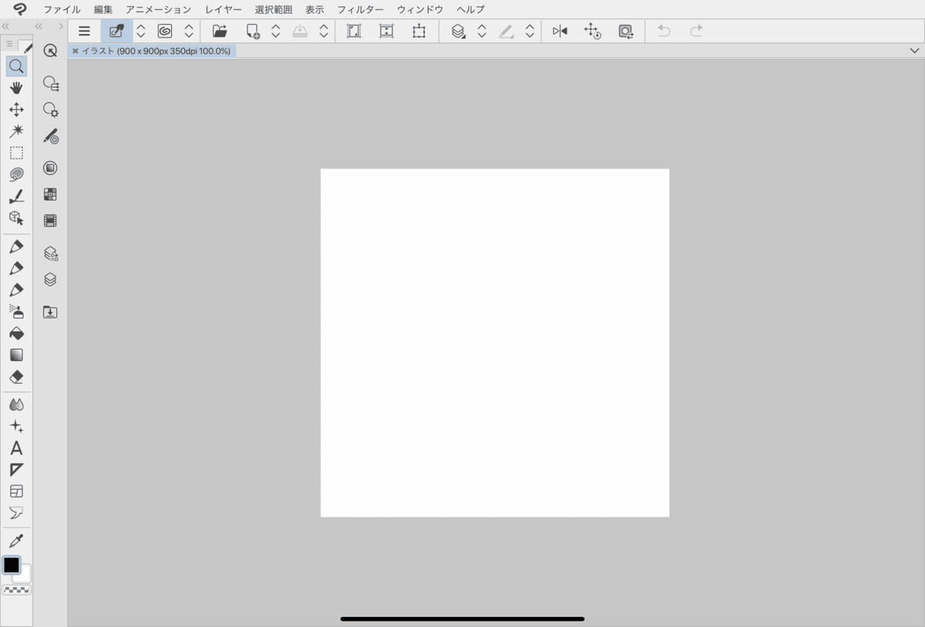Expand arrows next to the spiral icon
This screenshot has width=925, height=627.
point(189,32)
